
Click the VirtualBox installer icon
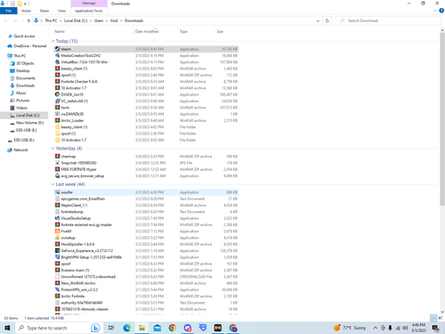point(58,62)
